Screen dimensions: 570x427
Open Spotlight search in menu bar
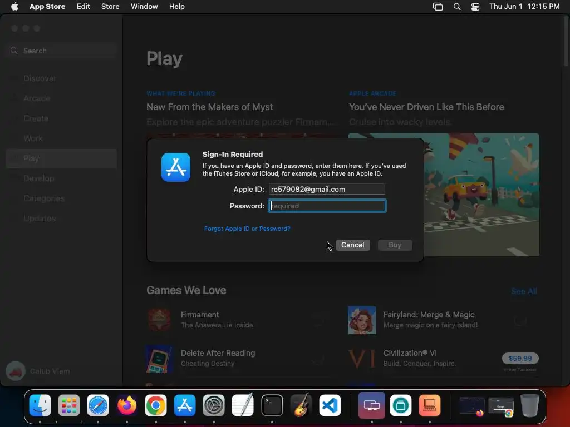(457, 7)
